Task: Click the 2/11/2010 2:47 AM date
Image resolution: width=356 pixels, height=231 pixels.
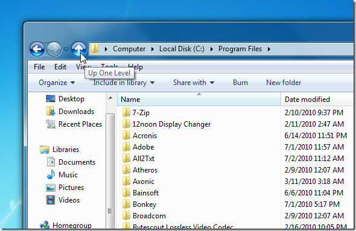Action: (x=314, y=124)
